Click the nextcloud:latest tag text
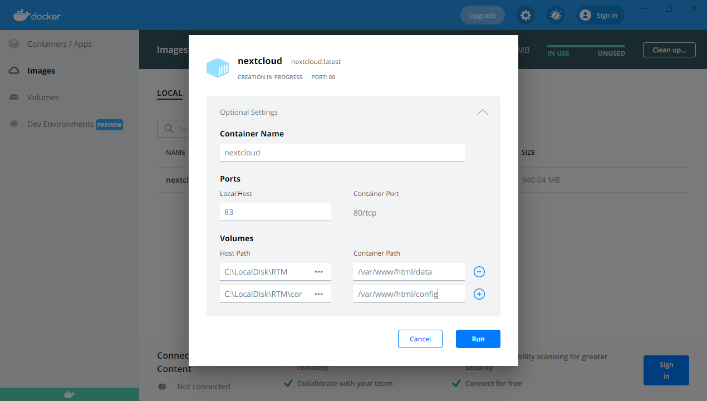The image size is (707, 401). [316, 62]
